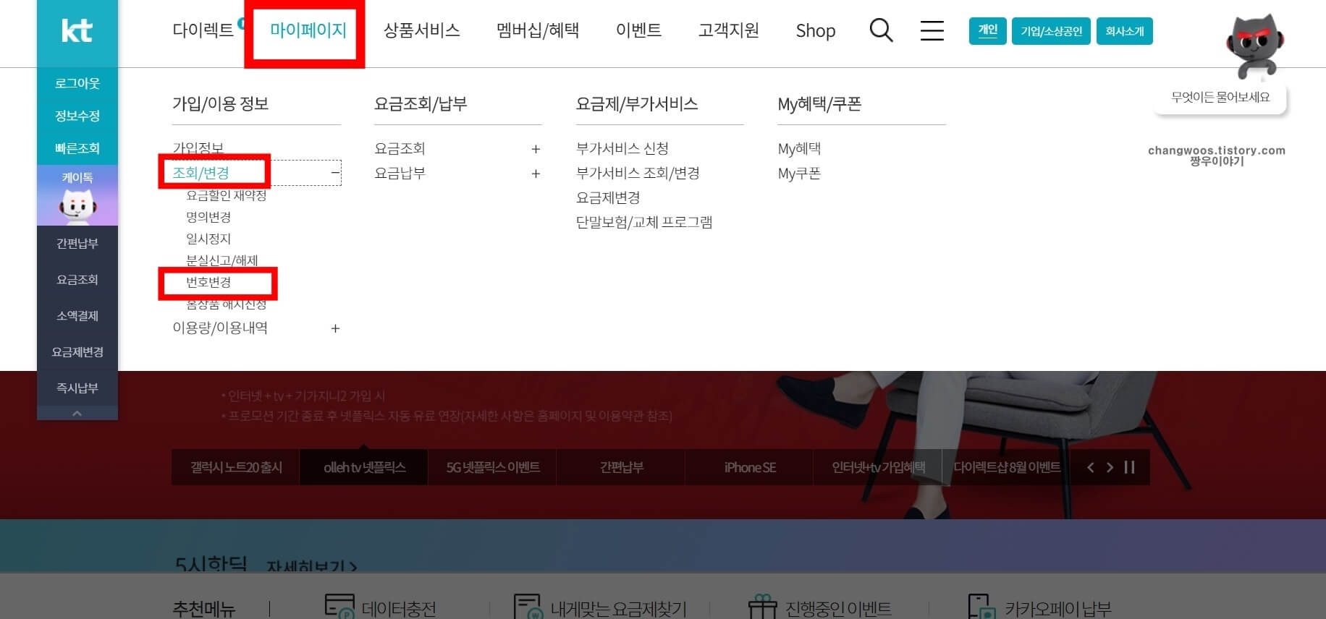Select 갤럭시노트20출시 banner tab

(236, 467)
